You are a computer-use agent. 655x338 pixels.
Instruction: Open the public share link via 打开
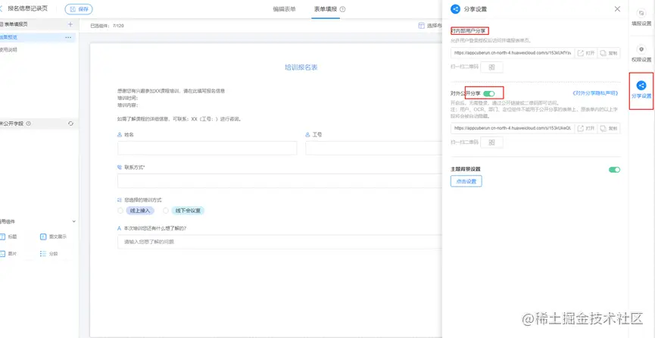(x=586, y=128)
